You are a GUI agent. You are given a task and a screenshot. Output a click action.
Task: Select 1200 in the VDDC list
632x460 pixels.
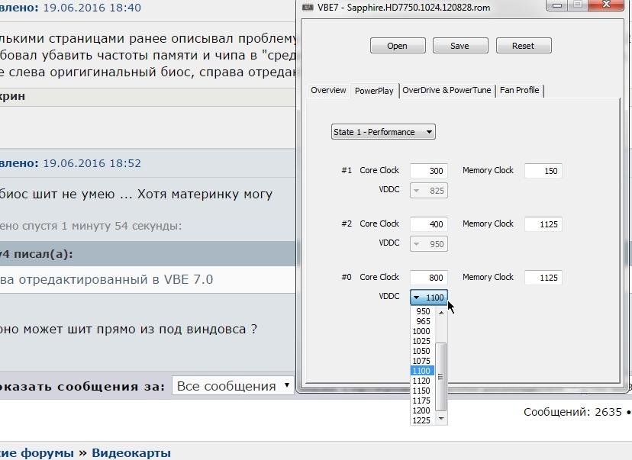[423, 410]
